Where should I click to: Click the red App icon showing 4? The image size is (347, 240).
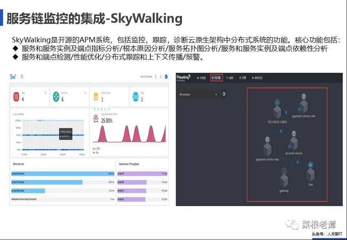coord(16,97)
